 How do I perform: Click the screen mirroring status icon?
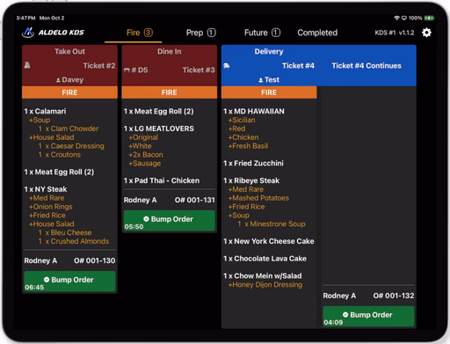[x=404, y=18]
